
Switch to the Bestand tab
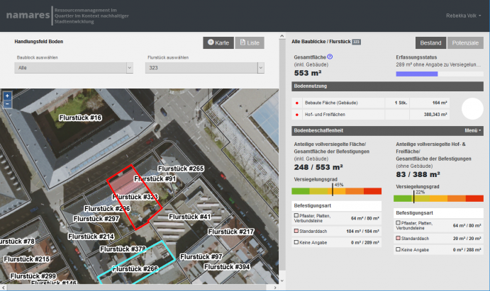[x=430, y=42]
